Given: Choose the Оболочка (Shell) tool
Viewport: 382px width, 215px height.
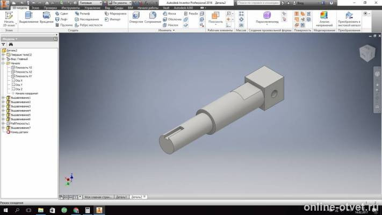Looking at the screenshot, I should click(172, 19).
